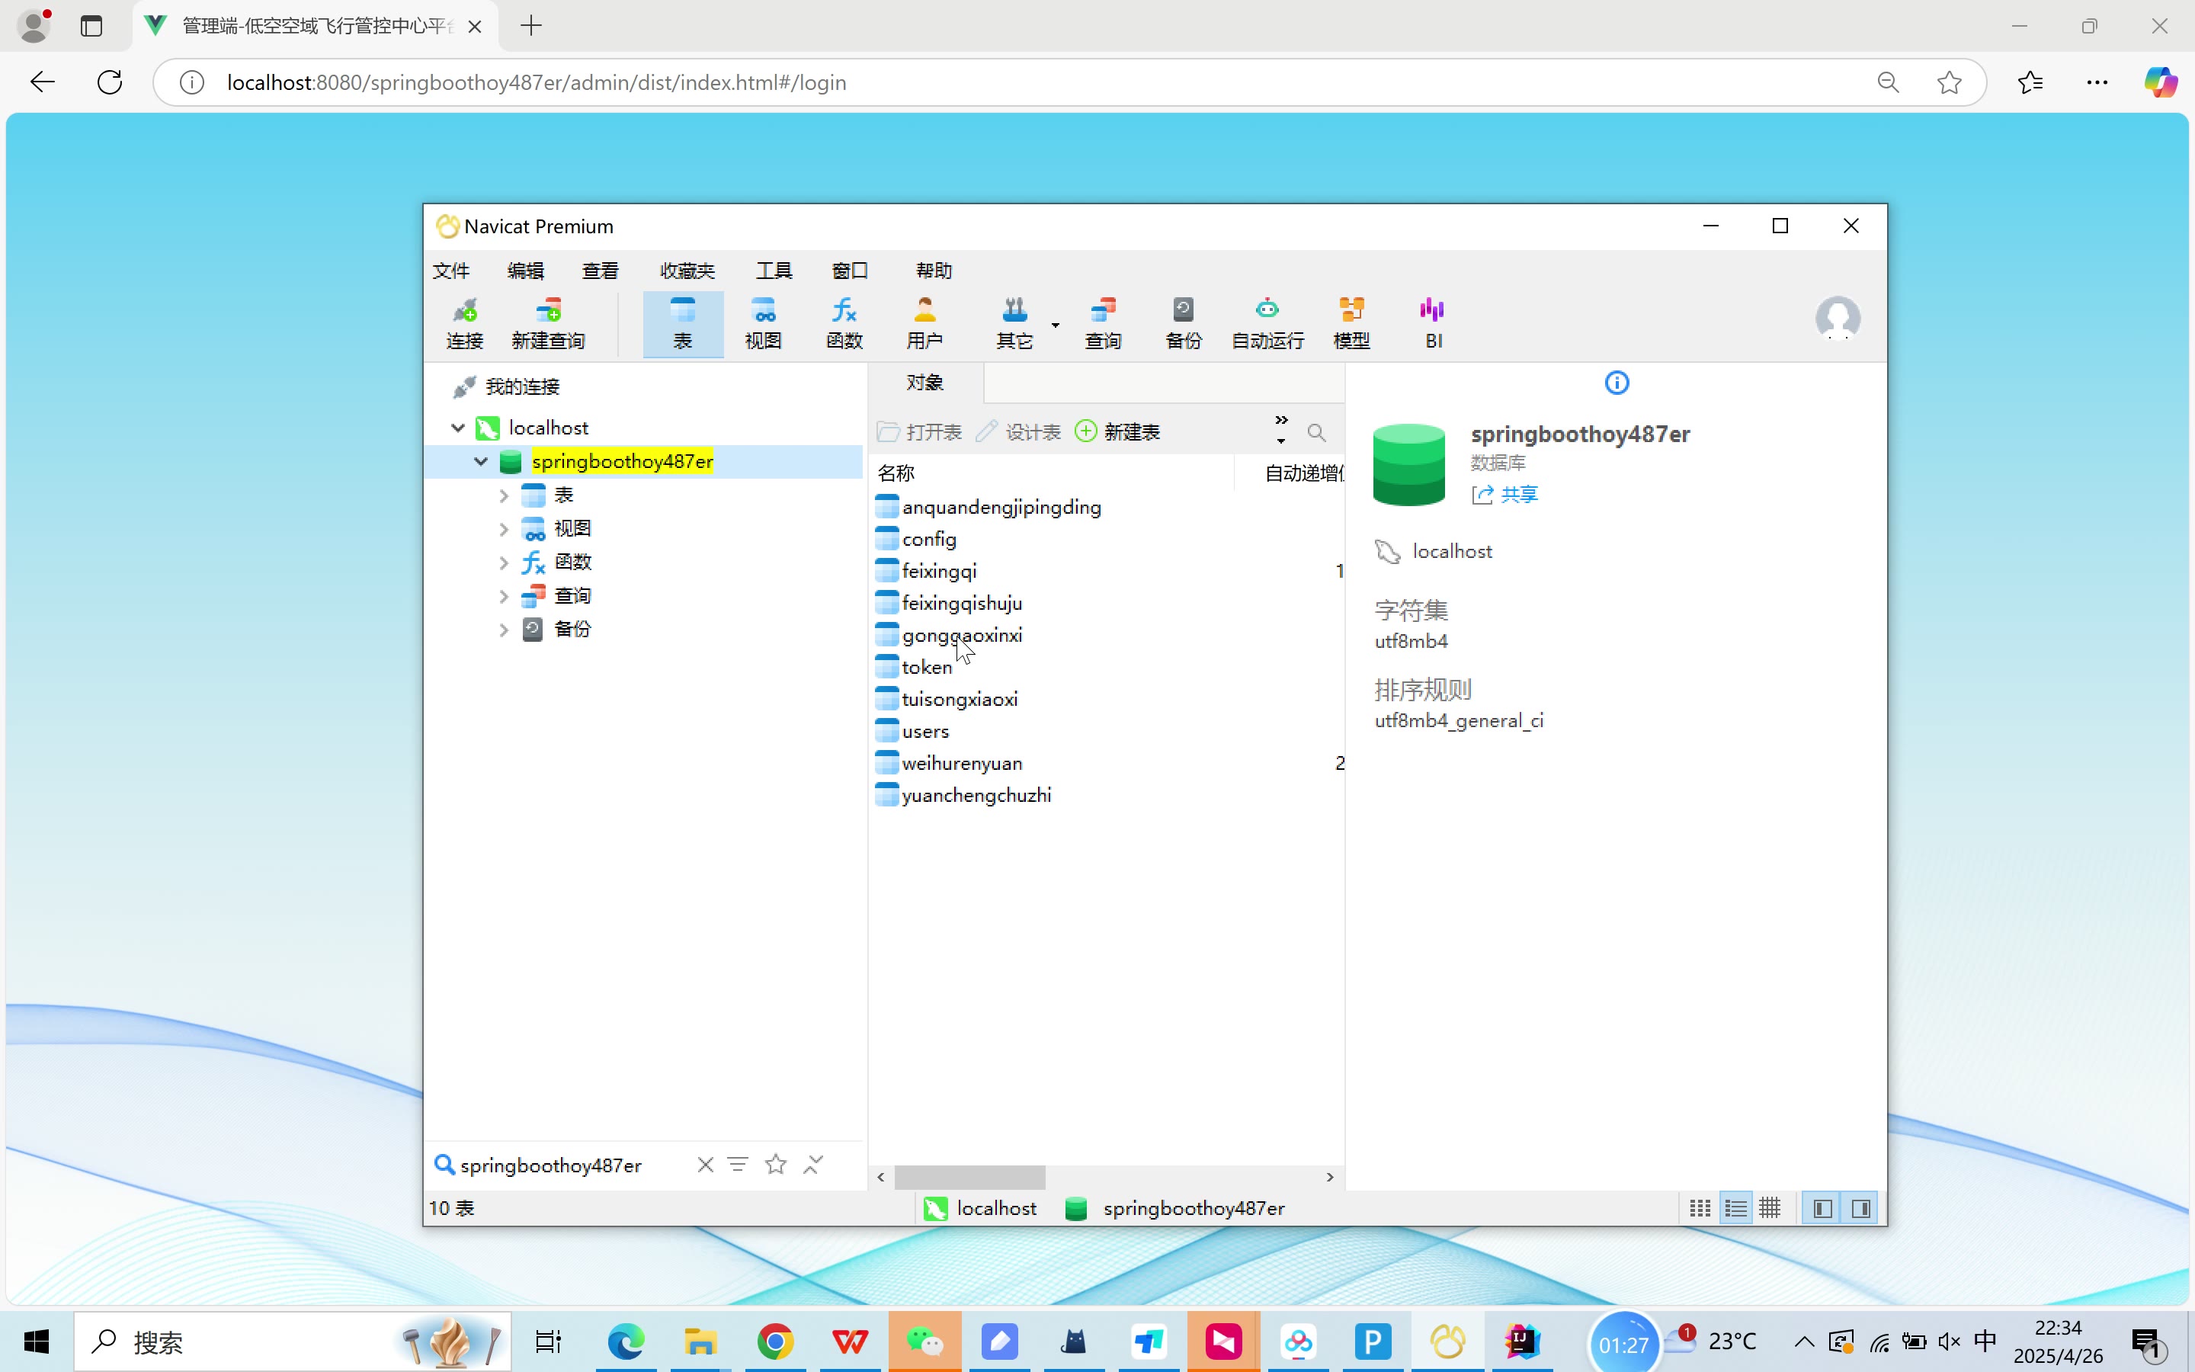This screenshot has width=2195, height=1372.
Task: Open the BI toolbar icon
Action: coord(1433,323)
